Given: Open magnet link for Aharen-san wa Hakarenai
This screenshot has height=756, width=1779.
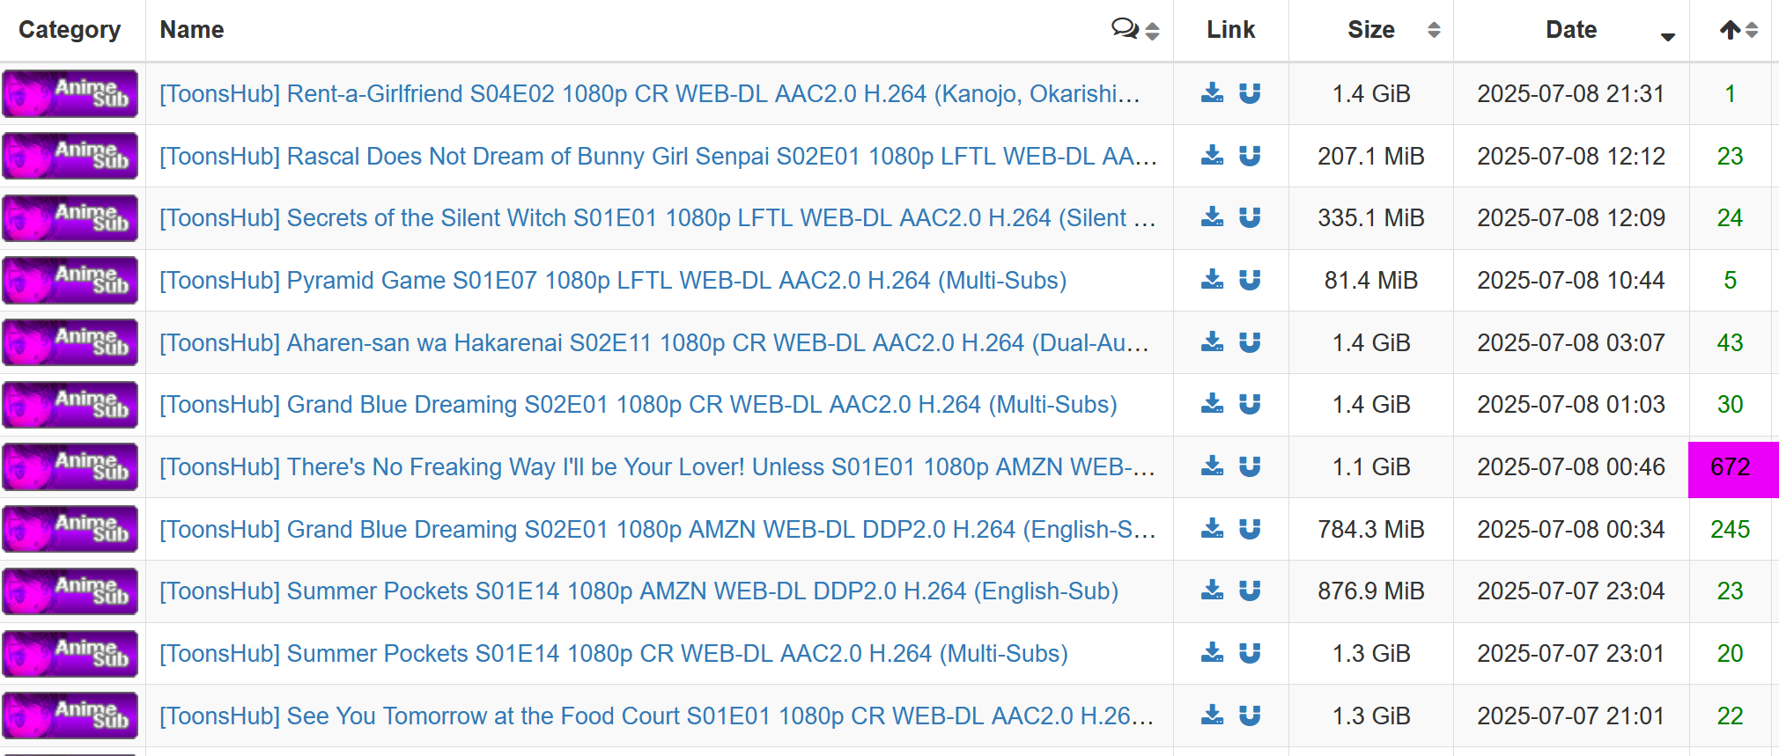Looking at the screenshot, I should [x=1250, y=342].
